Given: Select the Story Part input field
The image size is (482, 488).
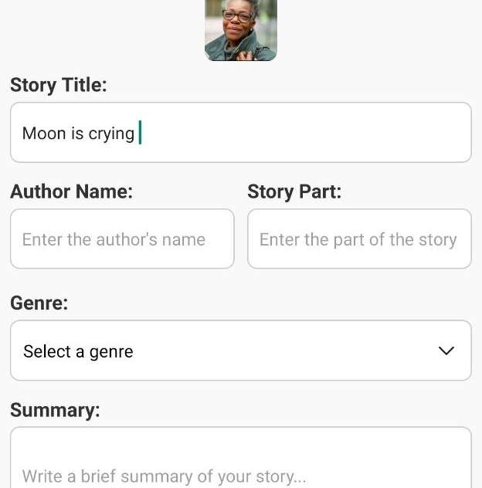Looking at the screenshot, I should click(x=359, y=239).
